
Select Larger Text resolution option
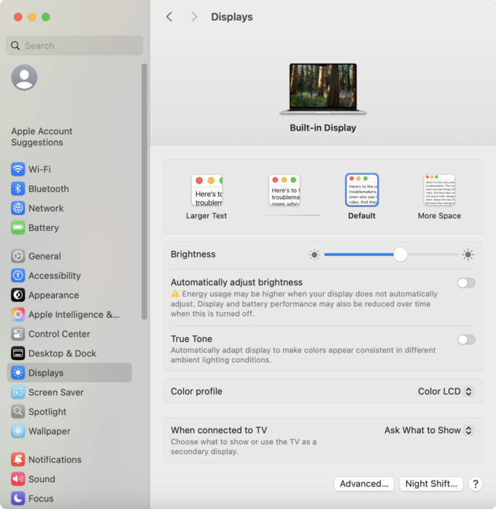[x=206, y=197]
